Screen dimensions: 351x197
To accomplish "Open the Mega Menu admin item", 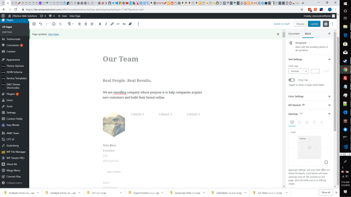I will pos(14,171).
